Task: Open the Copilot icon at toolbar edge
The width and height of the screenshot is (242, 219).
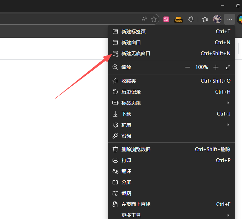Action: coord(240,19)
